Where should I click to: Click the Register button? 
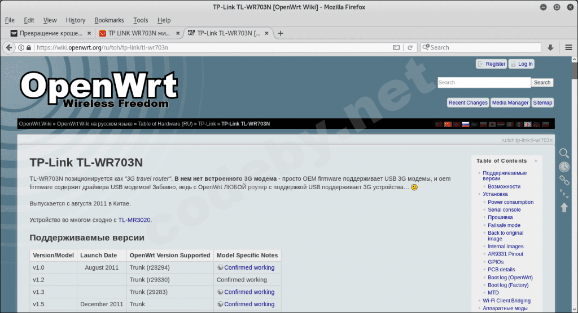(x=492, y=64)
